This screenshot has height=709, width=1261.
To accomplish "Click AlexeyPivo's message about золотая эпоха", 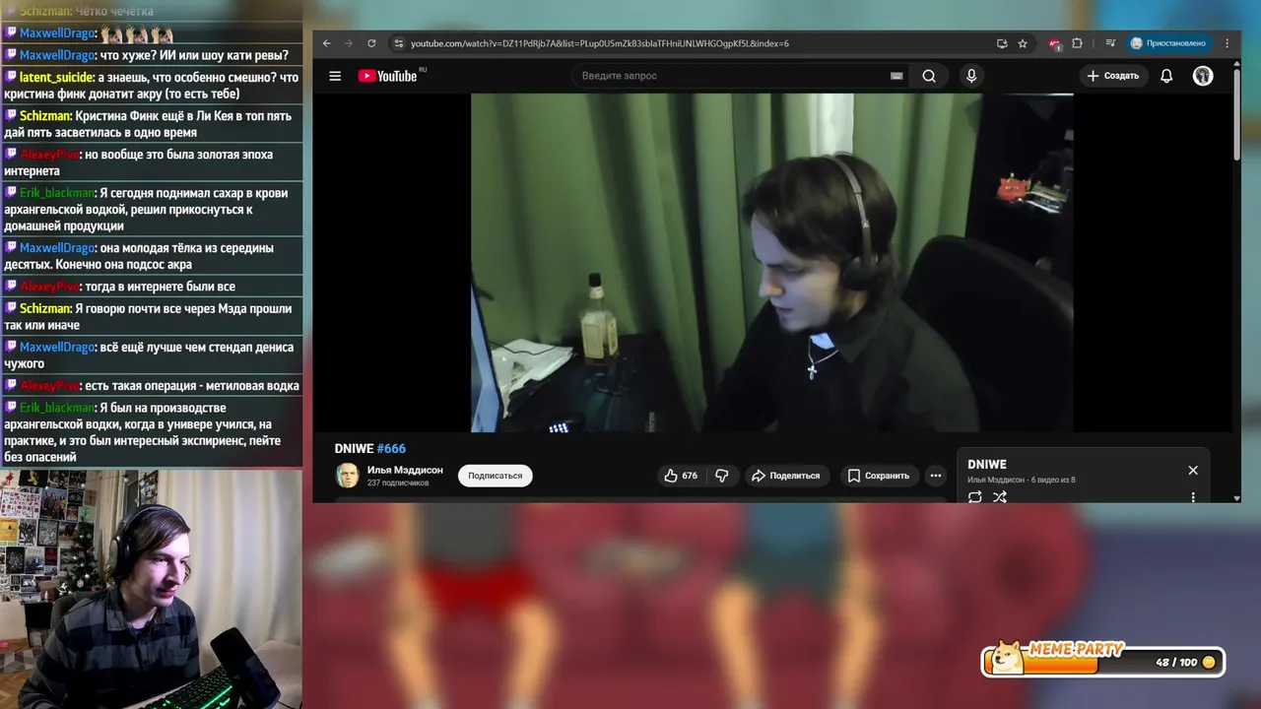I will (152, 162).
